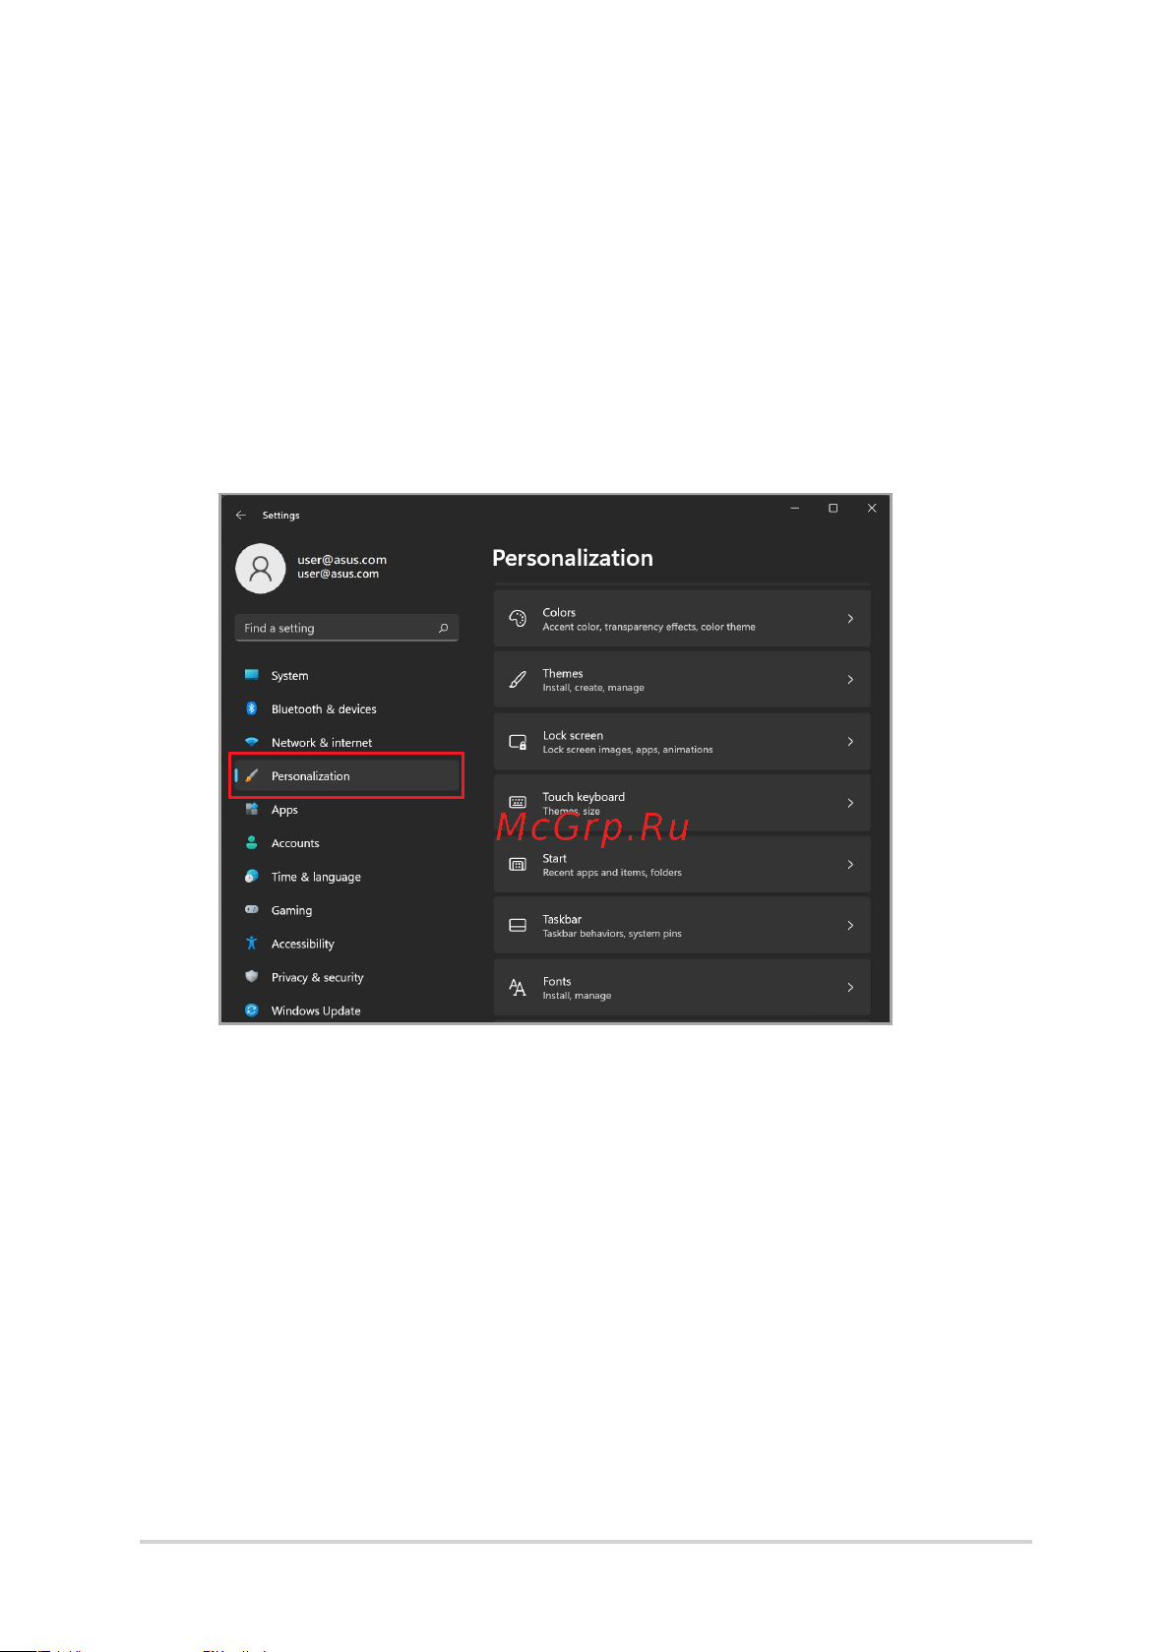This screenshot has width=1173, height=1652.
Task: Expand the Fonts settings chevron
Action: (850, 987)
